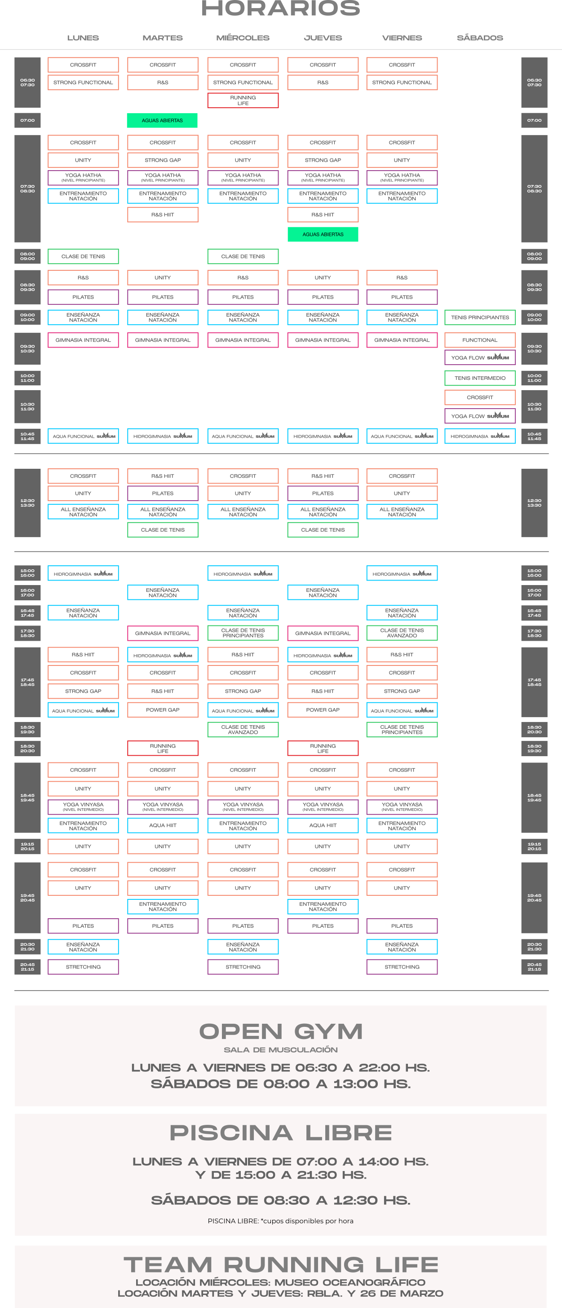Image resolution: width=562 pixels, height=1308 pixels.
Task: Click the left 12:30–13:30 time block
Action: (x=27, y=503)
